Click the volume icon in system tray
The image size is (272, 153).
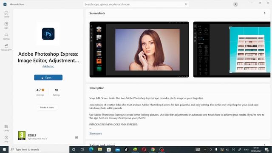point(233,149)
